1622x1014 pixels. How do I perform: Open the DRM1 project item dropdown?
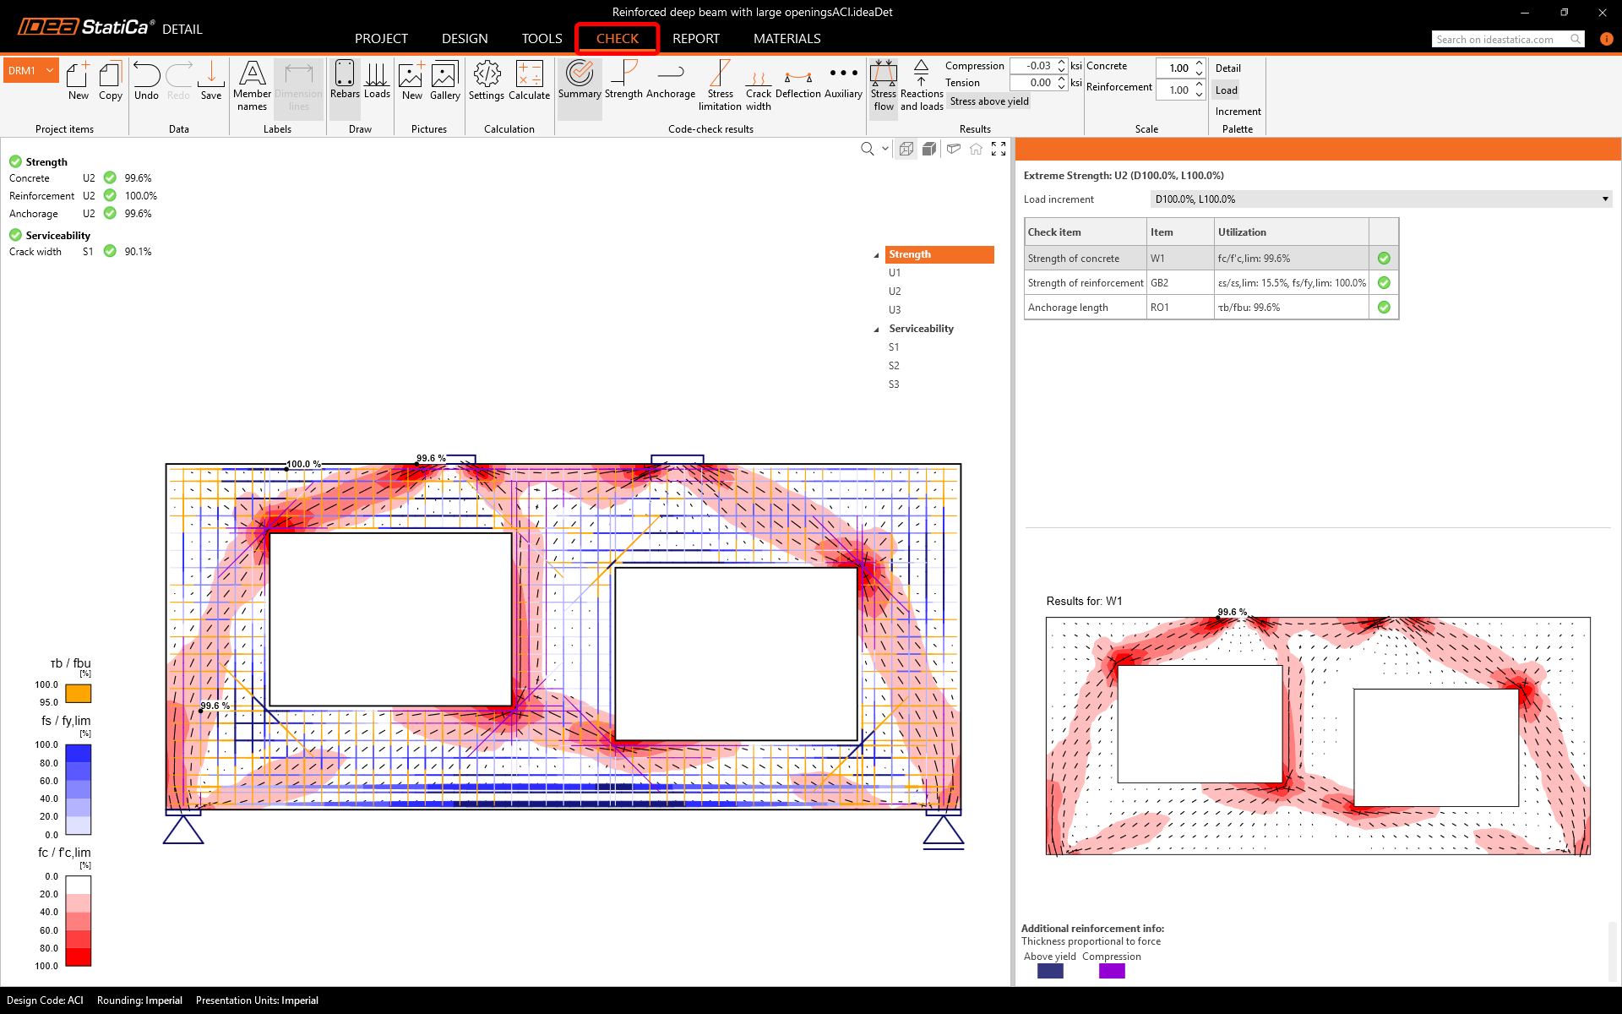(x=50, y=71)
